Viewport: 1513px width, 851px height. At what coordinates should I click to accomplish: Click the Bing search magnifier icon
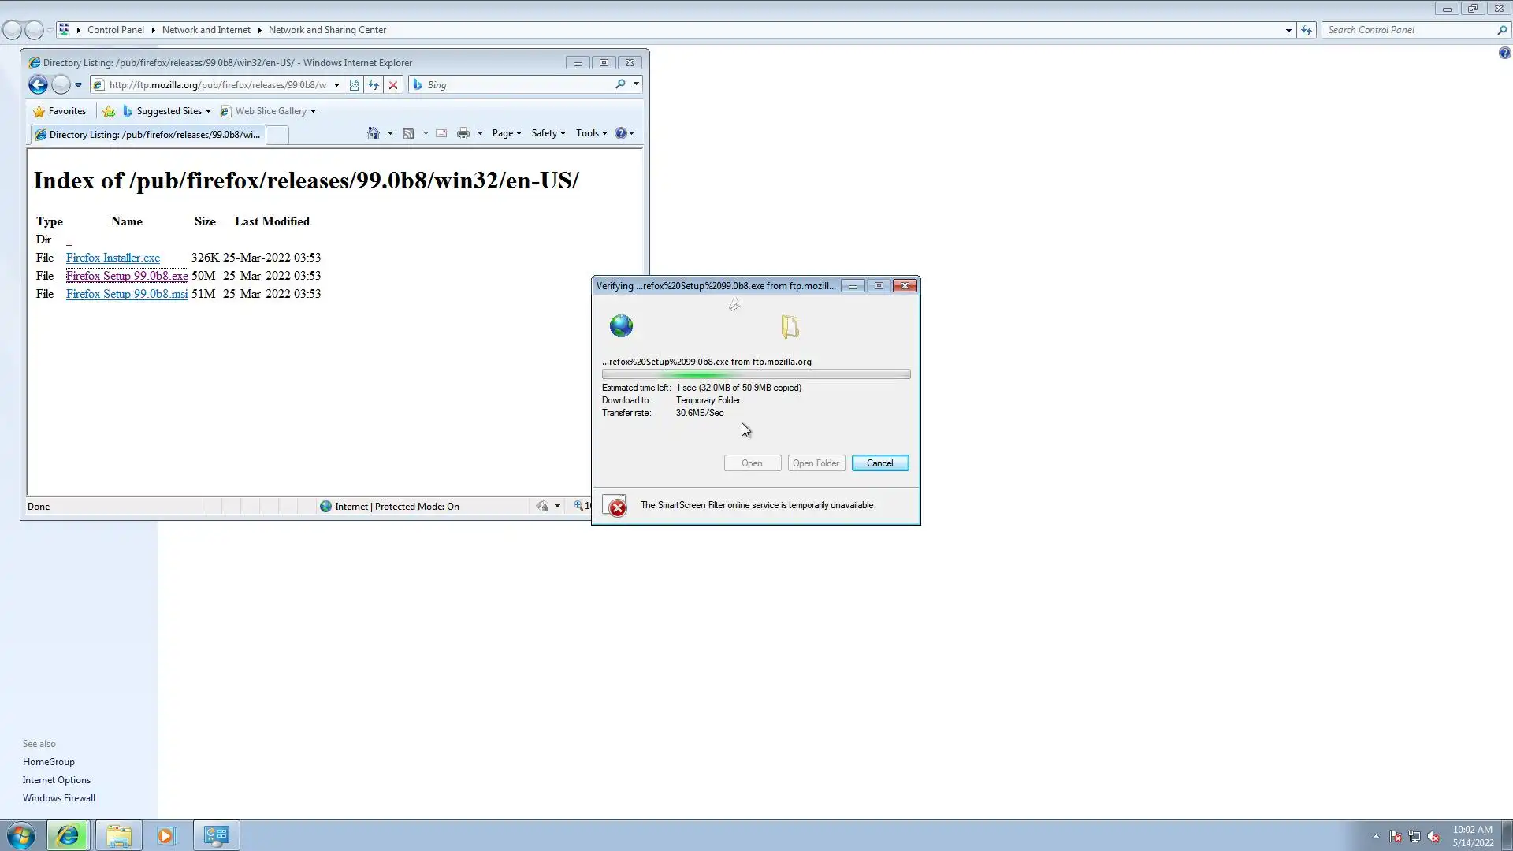tap(620, 84)
